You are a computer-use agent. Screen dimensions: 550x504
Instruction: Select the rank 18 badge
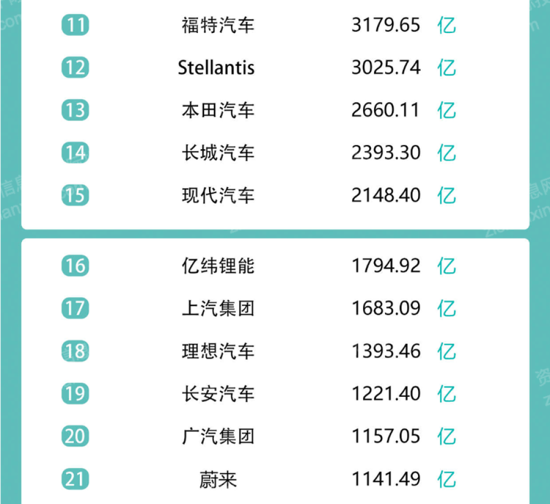pyautogui.click(x=75, y=351)
